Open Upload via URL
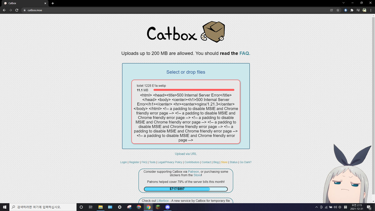This screenshot has height=211, width=375. coord(186,154)
